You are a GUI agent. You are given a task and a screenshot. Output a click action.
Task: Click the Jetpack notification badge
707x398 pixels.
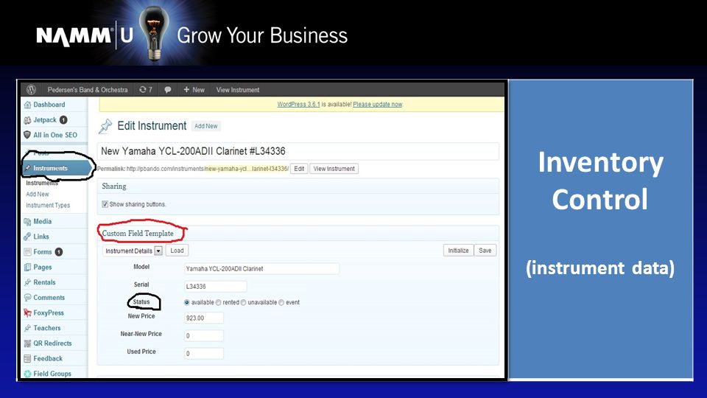[x=63, y=120]
